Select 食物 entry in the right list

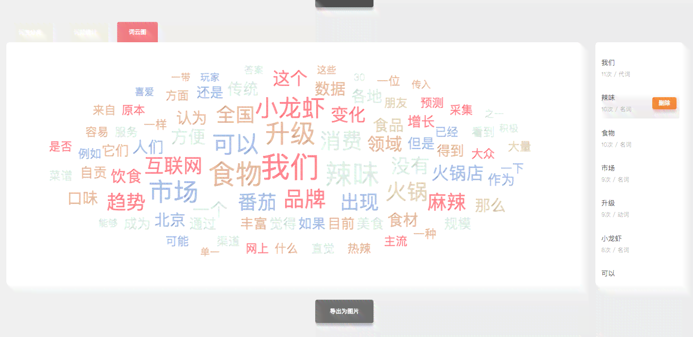[x=608, y=133]
